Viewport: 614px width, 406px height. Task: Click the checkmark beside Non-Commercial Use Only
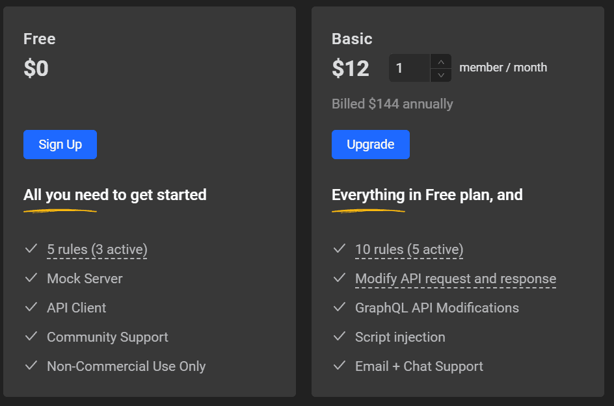(x=31, y=366)
